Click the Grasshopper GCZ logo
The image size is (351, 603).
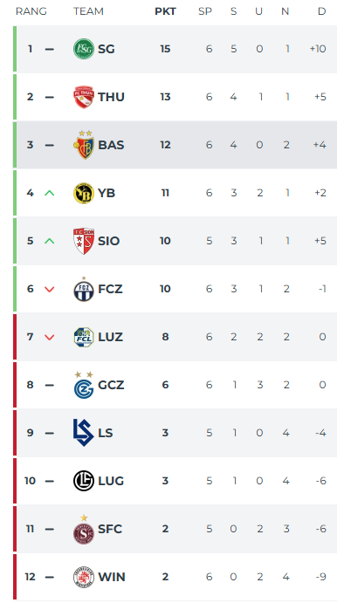[x=84, y=385]
